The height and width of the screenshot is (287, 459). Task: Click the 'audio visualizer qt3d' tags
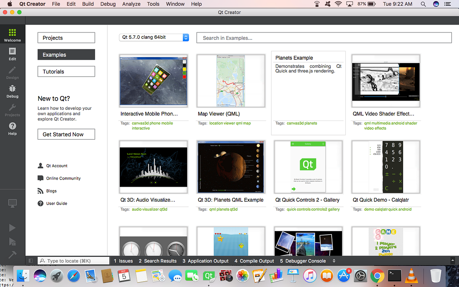150,209
